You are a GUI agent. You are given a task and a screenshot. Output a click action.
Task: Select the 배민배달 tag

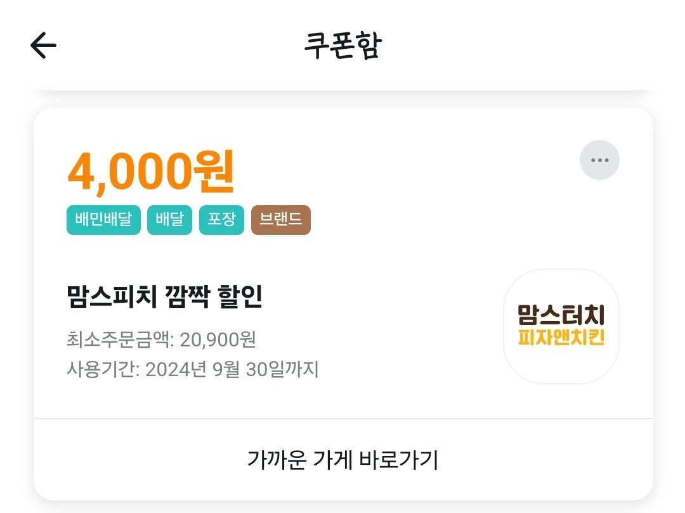tap(103, 220)
